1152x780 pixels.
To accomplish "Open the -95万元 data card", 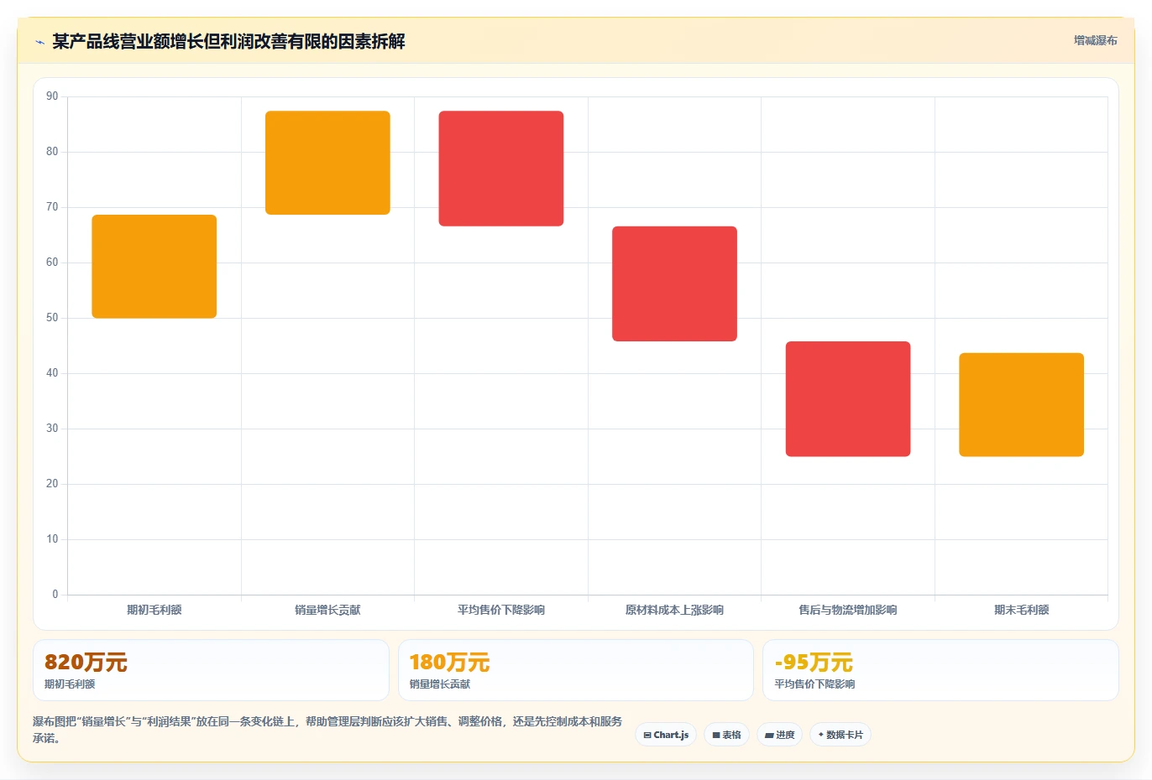I will point(940,670).
